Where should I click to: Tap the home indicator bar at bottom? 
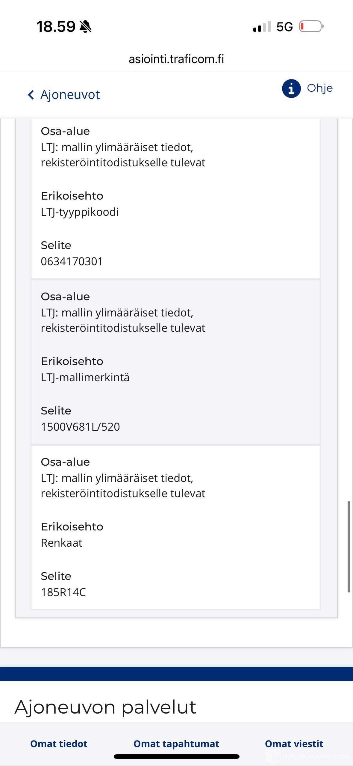point(176,756)
